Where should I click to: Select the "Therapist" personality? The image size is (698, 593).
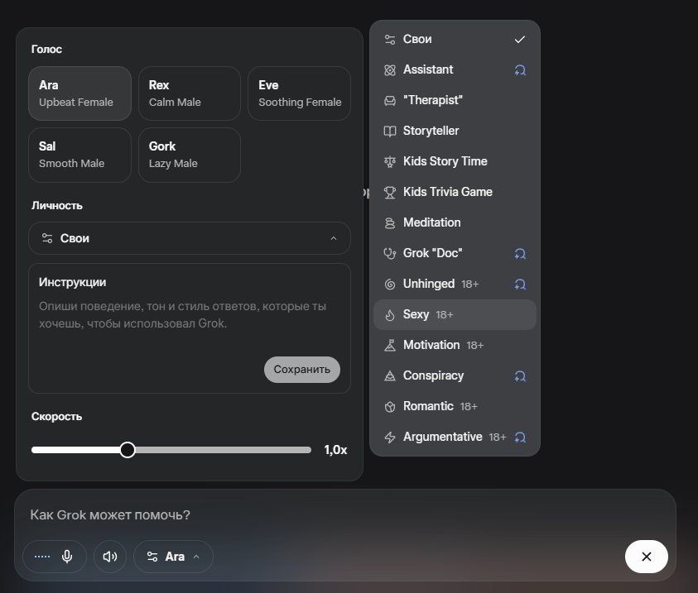[455, 100]
